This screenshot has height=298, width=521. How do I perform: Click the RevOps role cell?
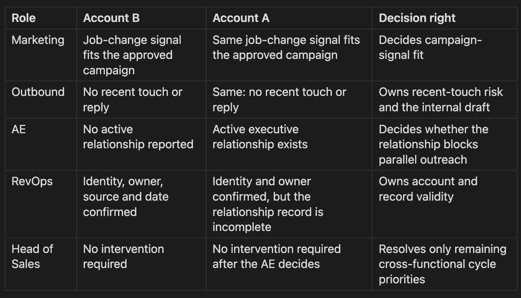[41, 204]
